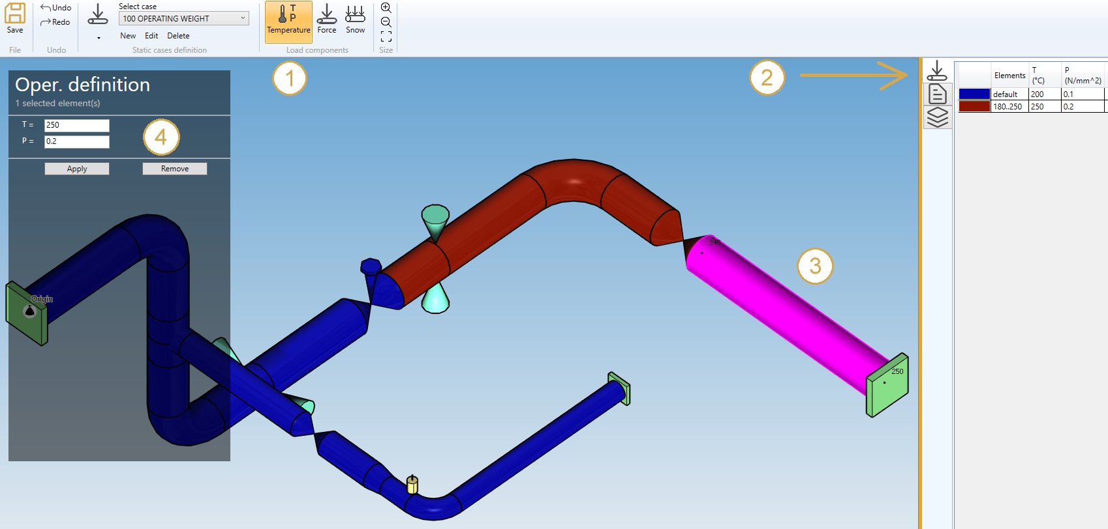Click the pressure value 0.2 cell
1108x529 pixels.
pos(1083,106)
